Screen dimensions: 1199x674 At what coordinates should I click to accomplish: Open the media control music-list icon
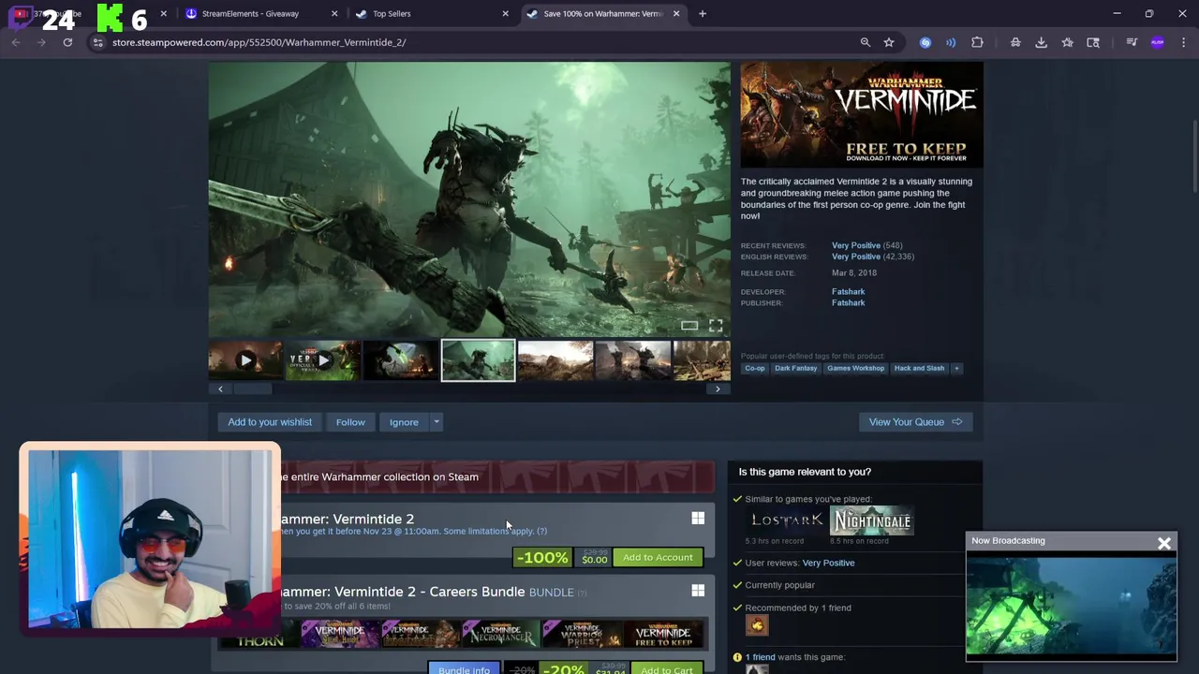(x=1132, y=42)
